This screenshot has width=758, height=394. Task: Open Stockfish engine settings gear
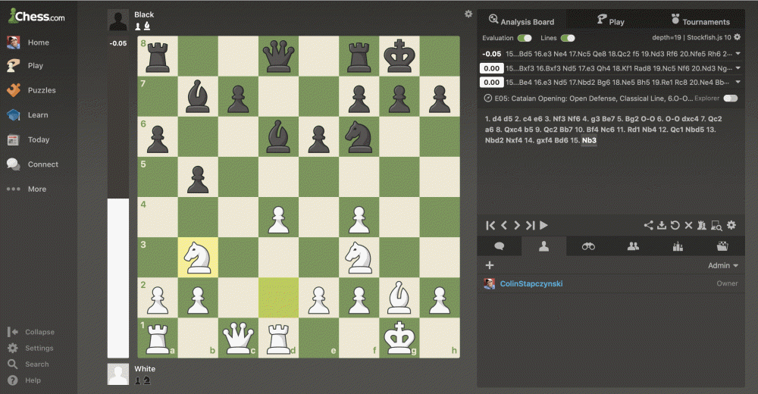(x=738, y=37)
